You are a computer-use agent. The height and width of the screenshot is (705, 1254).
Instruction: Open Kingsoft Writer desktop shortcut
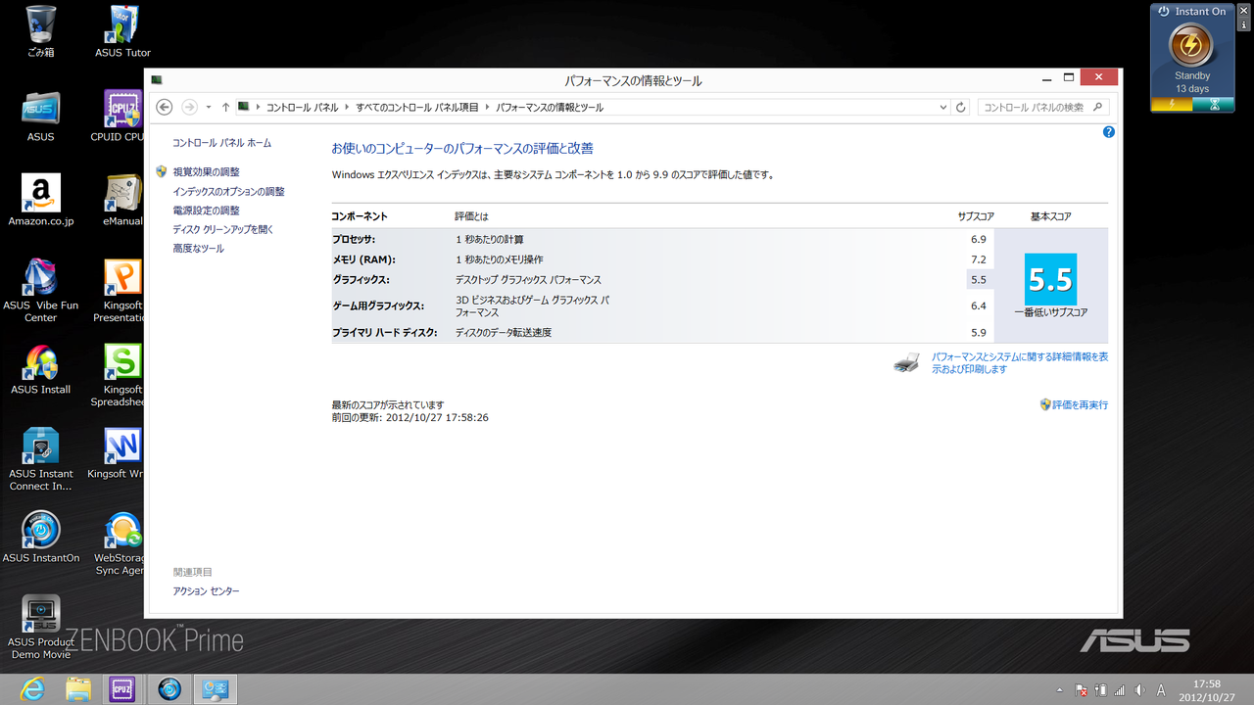116,452
